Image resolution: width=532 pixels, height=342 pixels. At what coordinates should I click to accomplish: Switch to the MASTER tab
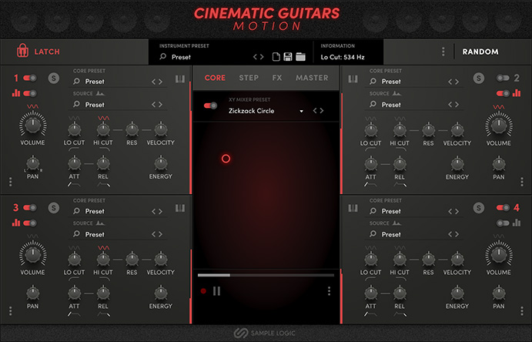pos(312,78)
